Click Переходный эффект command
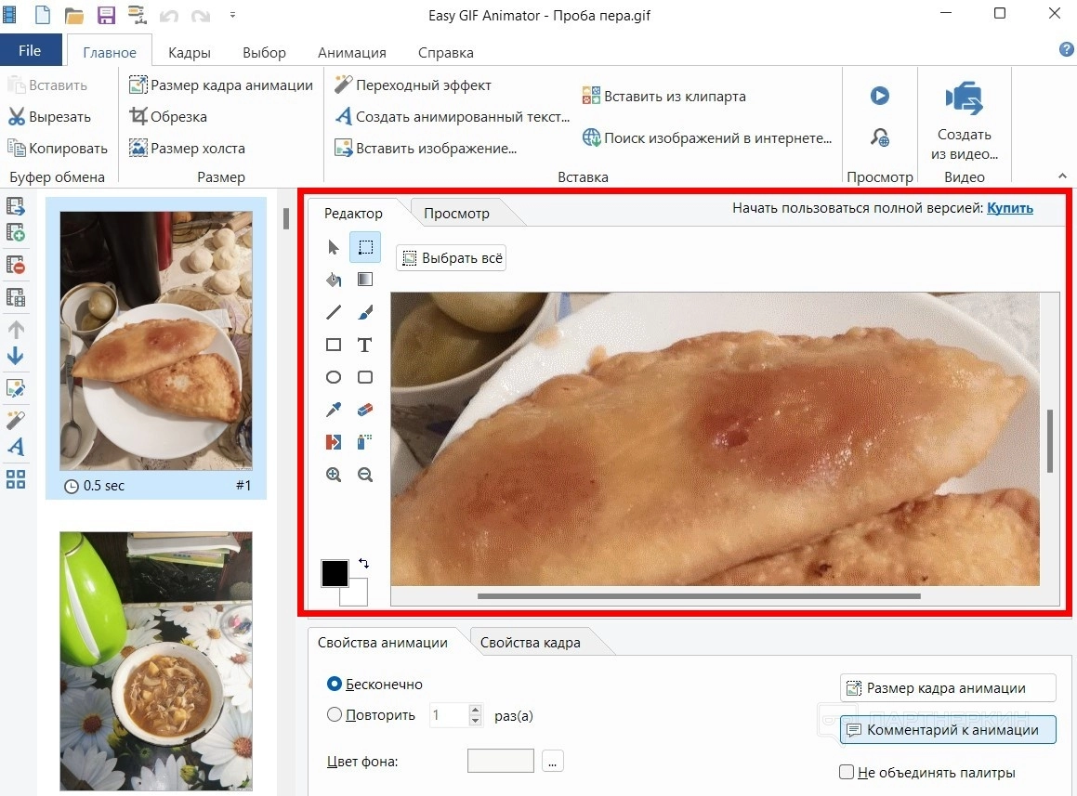Screen dimensions: 1077x796 coord(412,85)
